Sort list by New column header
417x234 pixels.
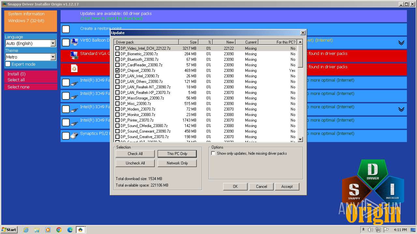[x=224, y=42]
